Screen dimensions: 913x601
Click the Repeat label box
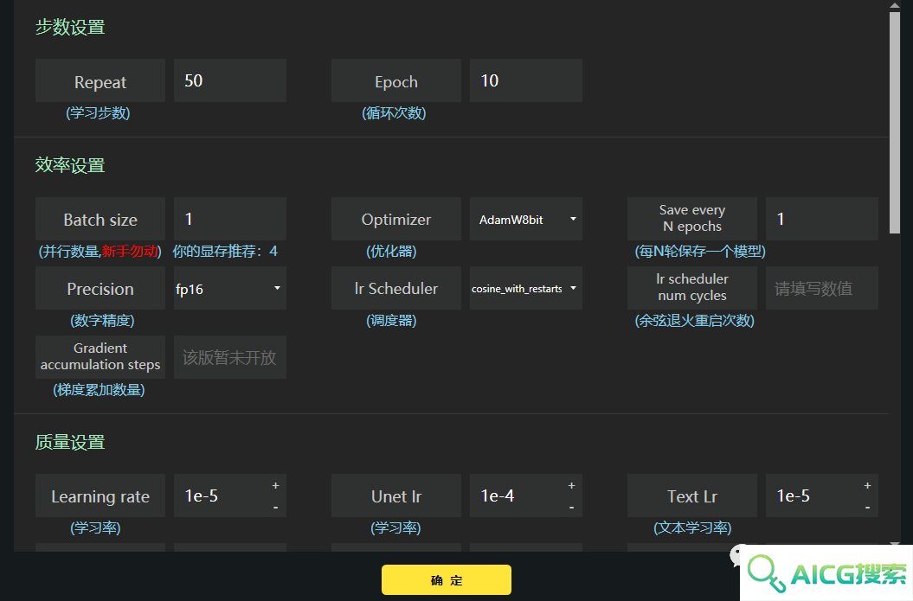click(100, 80)
